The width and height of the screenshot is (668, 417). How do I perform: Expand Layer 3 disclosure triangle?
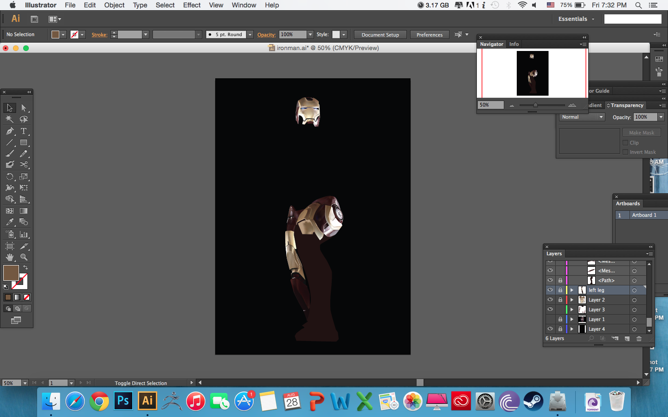click(572, 310)
